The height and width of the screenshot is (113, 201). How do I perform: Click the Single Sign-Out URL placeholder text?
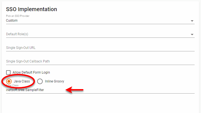pos(21,48)
